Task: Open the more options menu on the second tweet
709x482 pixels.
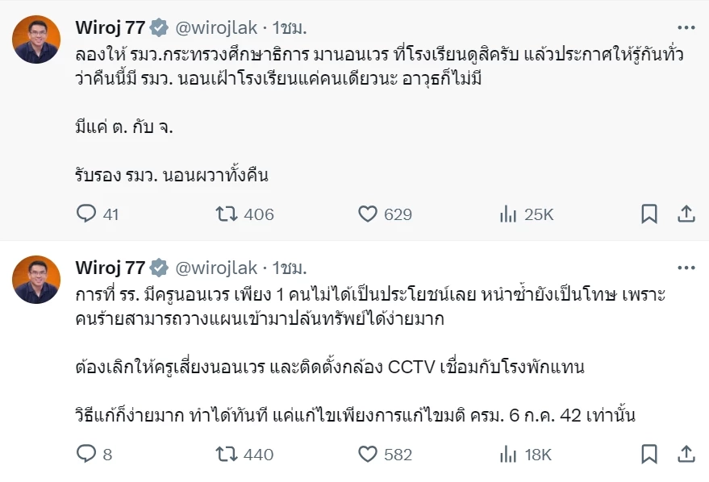Action: [688, 266]
